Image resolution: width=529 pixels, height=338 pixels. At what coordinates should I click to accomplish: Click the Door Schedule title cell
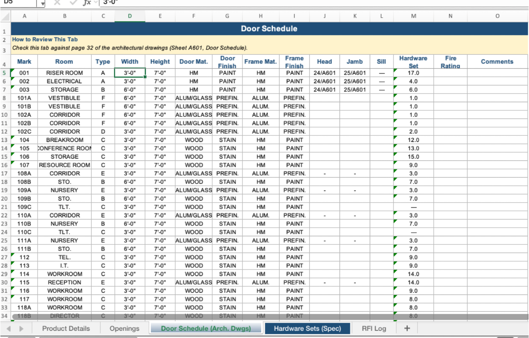coord(269,29)
